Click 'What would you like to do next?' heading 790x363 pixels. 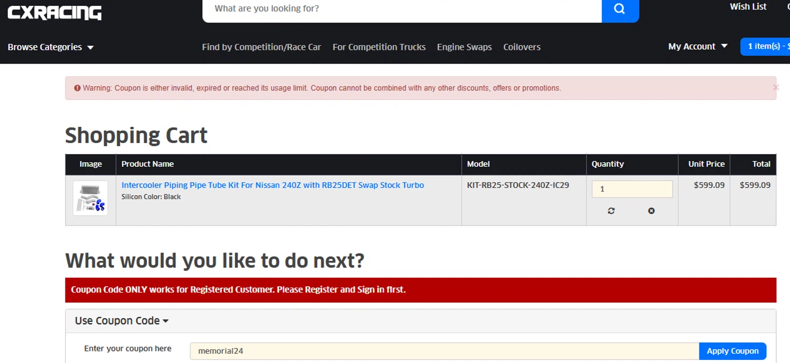(215, 260)
